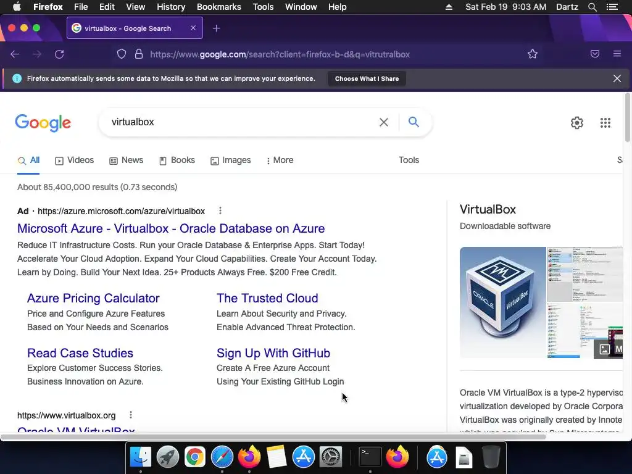This screenshot has width=632, height=474.
Task: Dismiss the Firefox data notification bar
Action: click(x=617, y=78)
